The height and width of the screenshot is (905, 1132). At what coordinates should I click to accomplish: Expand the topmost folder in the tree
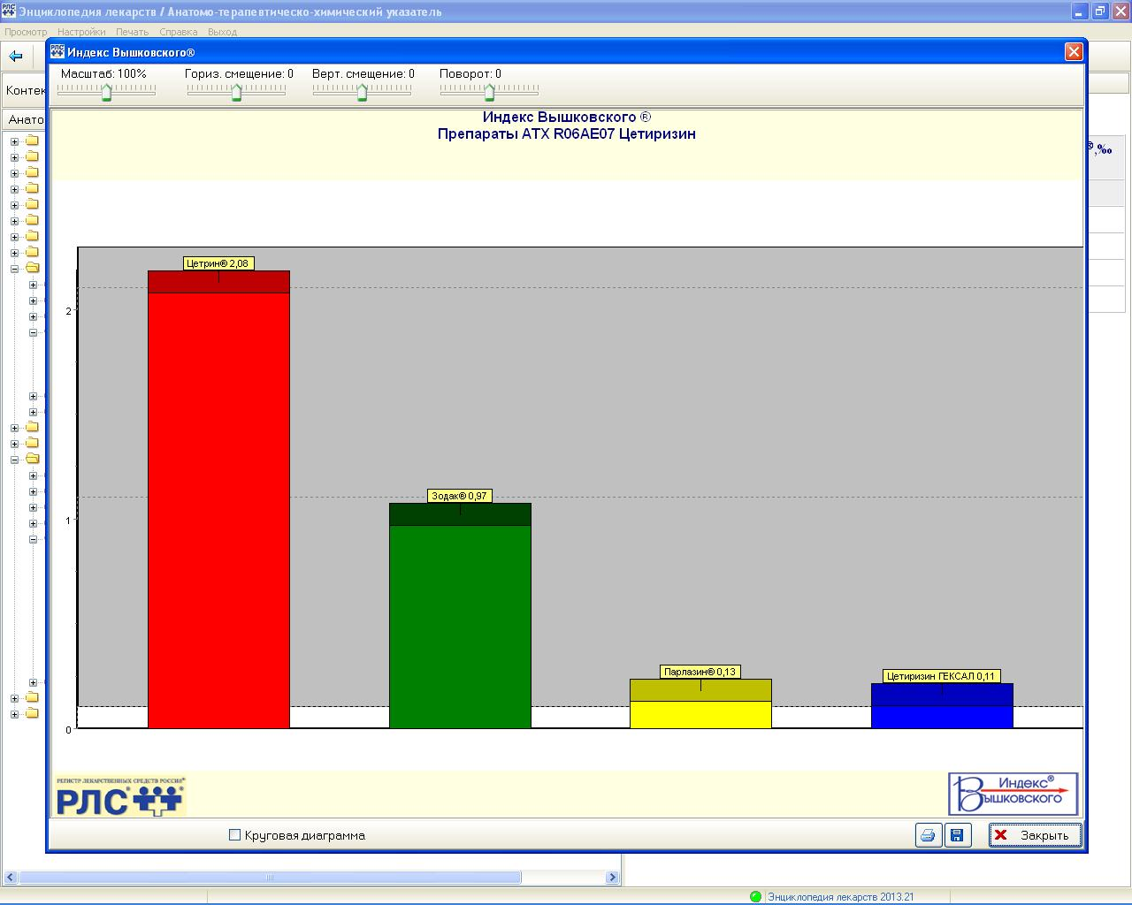pos(14,141)
